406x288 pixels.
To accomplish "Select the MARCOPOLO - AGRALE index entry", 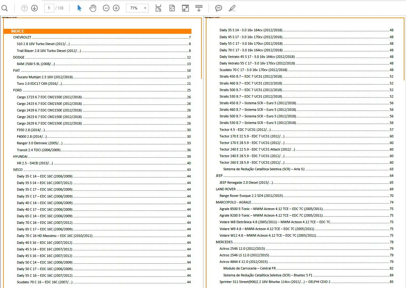I will pyautogui.click(x=304, y=202).
